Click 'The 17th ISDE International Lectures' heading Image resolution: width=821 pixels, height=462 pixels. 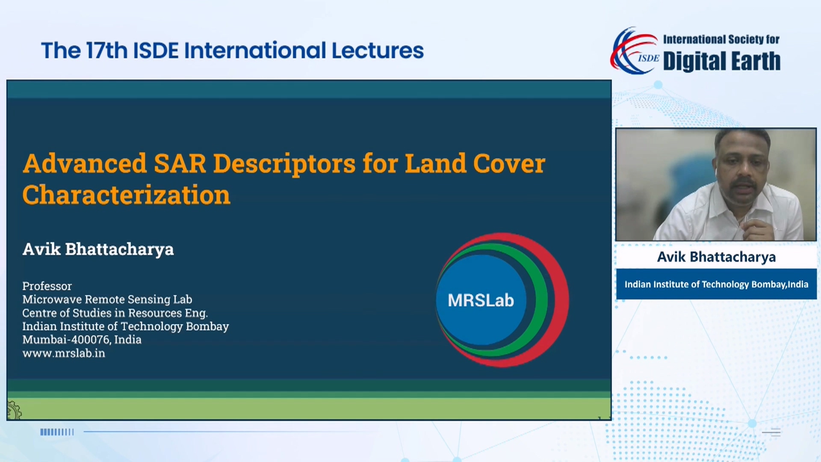tap(232, 50)
